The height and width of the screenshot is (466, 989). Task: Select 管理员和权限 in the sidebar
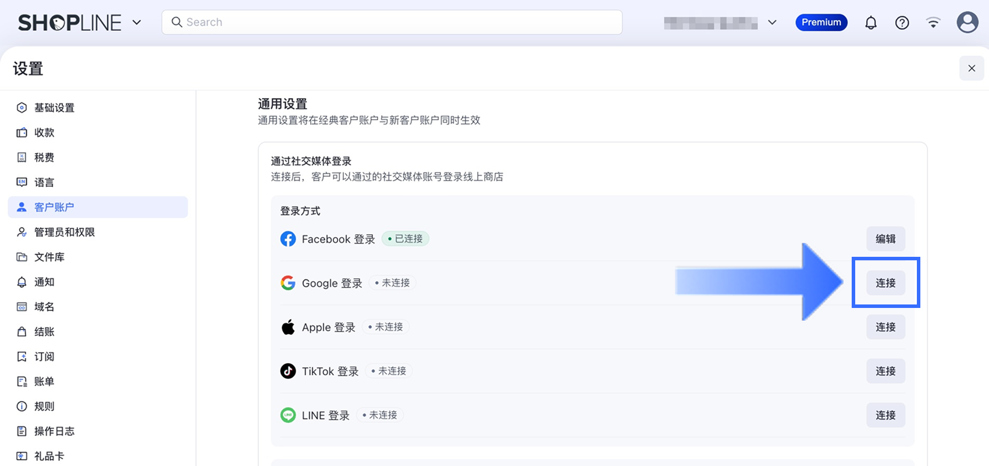(x=64, y=232)
